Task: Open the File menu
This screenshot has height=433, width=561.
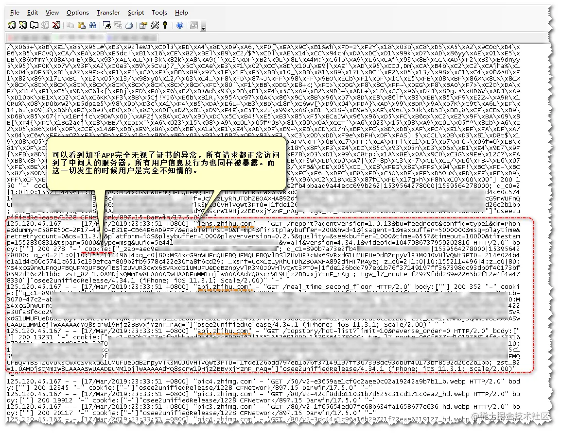Action: 15,13
